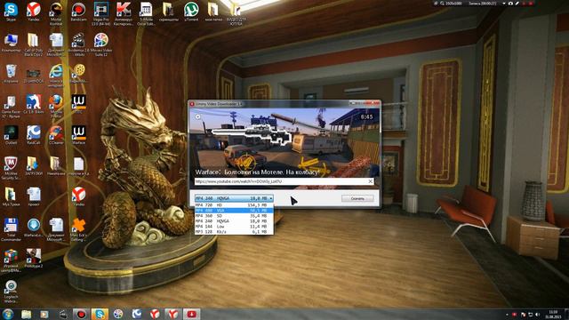This screenshot has height=320, width=569.
Task: Open Vegas Pro desktop shortcut
Action: tap(101, 14)
